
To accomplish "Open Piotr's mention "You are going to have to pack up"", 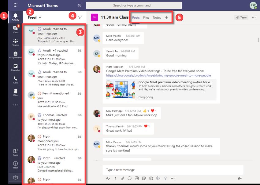I will pyautogui.click(x=54, y=143).
